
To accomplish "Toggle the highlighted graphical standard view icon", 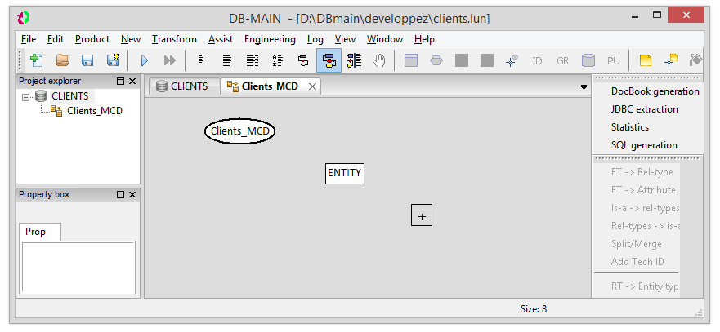I will (x=329, y=60).
